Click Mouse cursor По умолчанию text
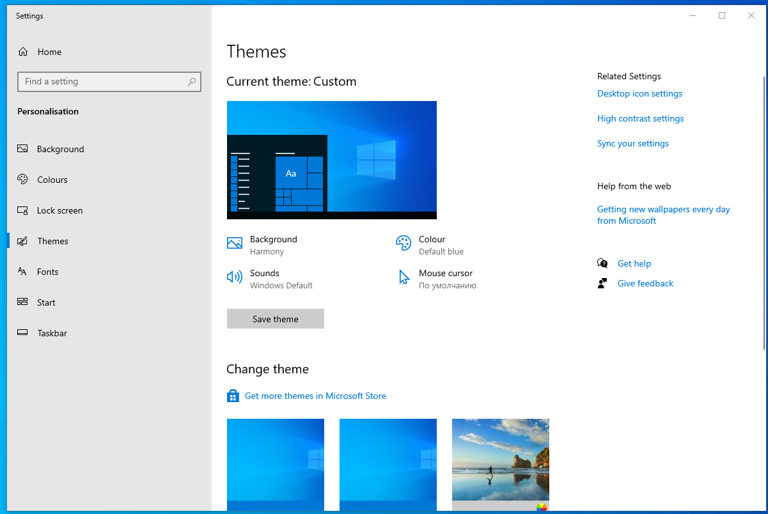 point(448,279)
